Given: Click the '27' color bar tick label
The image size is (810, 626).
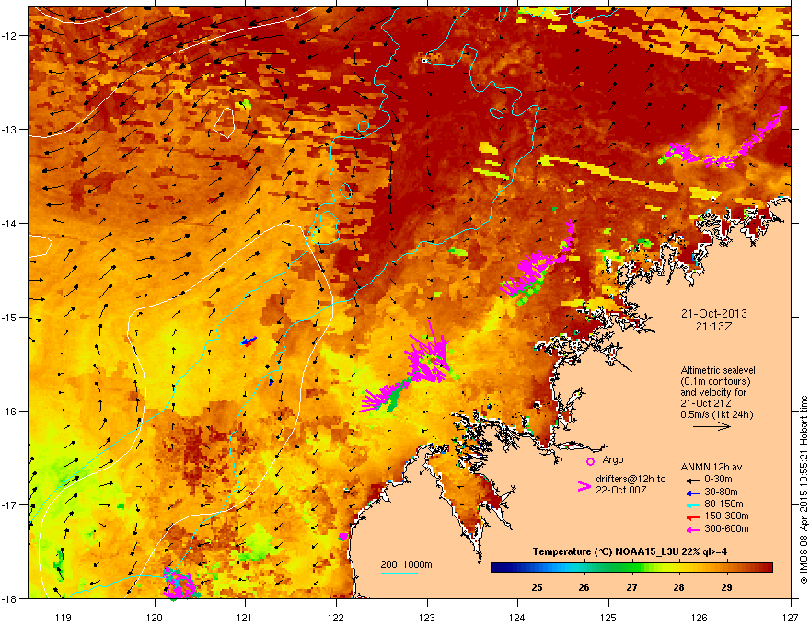Looking at the screenshot, I should click(x=631, y=587).
